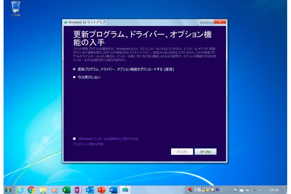Open the clock showing 14:56
Viewport: 291px width, 194px height.
click(x=274, y=190)
